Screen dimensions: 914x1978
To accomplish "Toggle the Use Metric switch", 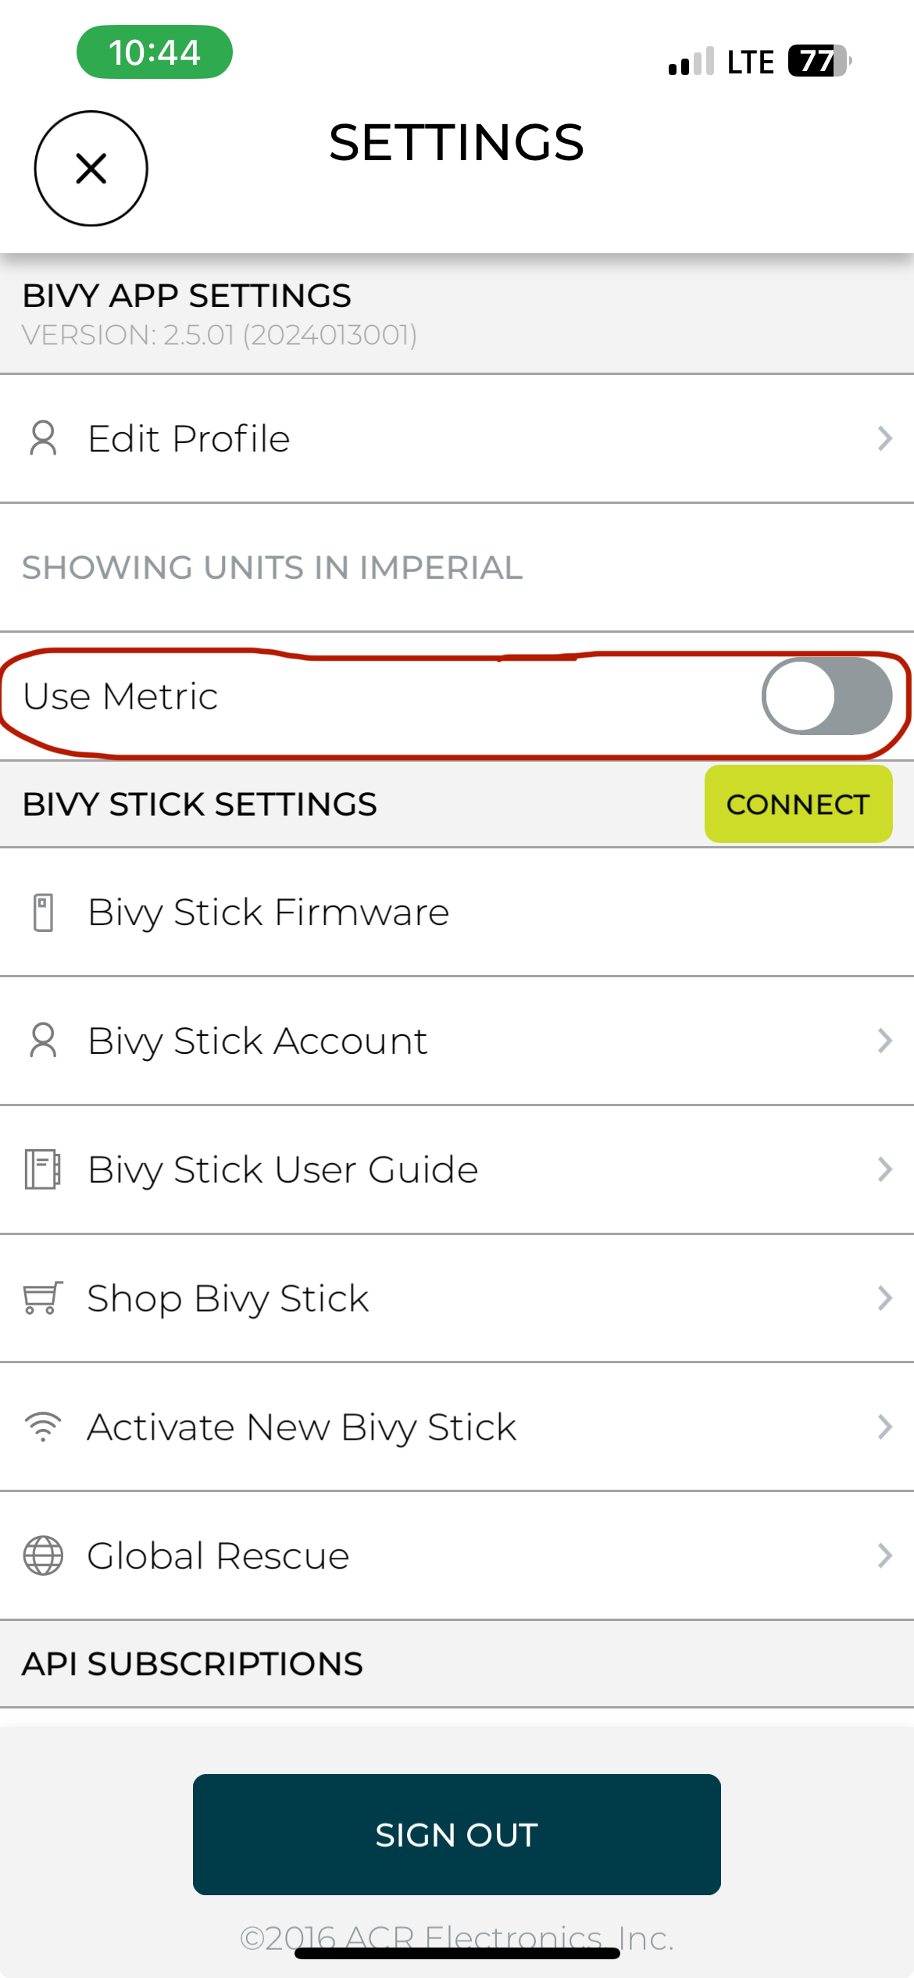I will (x=827, y=696).
